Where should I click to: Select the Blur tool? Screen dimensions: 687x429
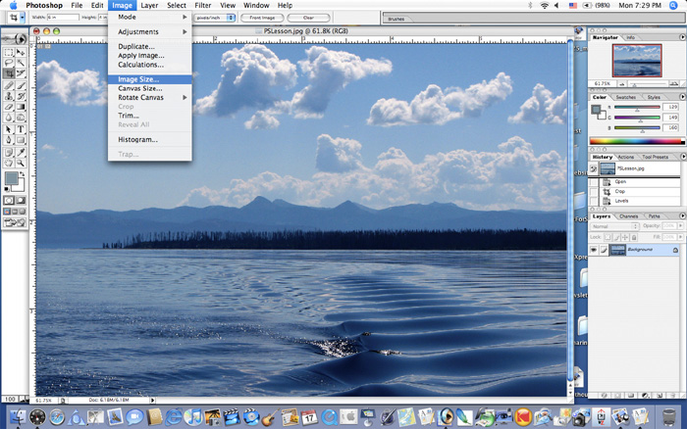[9, 118]
